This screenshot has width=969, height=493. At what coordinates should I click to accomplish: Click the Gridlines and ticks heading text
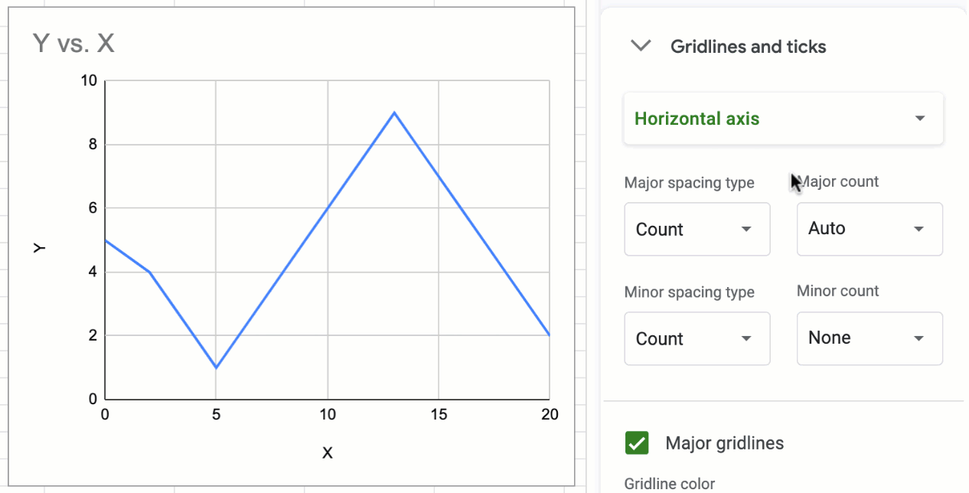pos(748,47)
